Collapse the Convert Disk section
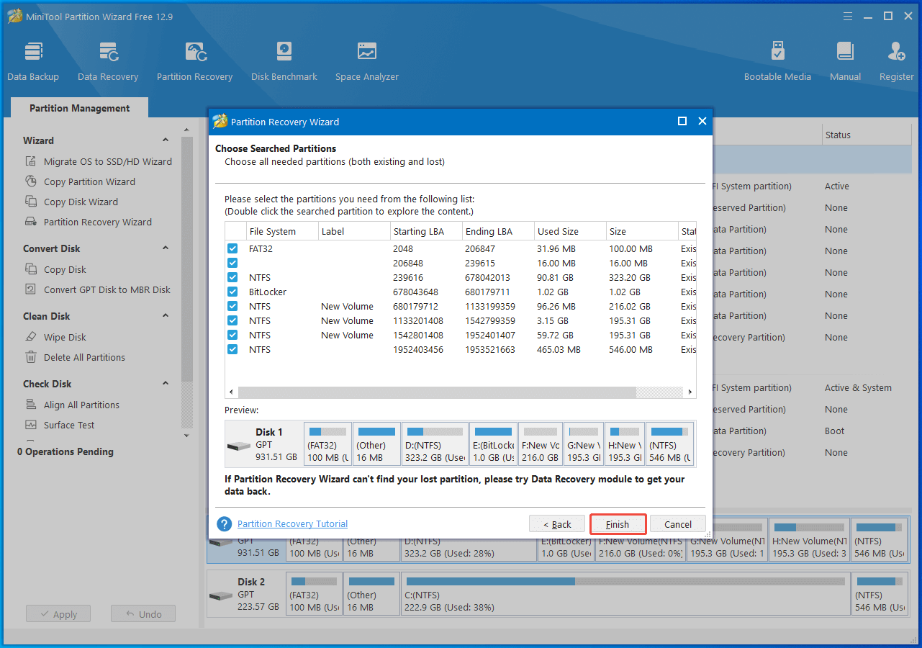This screenshot has height=648, width=922. coord(166,248)
